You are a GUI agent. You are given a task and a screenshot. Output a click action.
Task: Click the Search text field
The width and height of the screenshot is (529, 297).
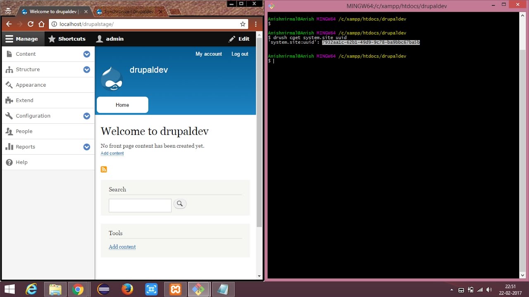tap(140, 205)
